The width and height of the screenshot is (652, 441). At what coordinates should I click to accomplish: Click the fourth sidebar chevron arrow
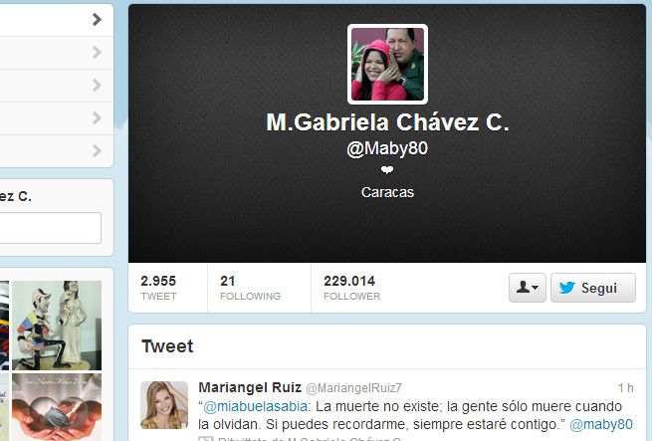click(97, 117)
